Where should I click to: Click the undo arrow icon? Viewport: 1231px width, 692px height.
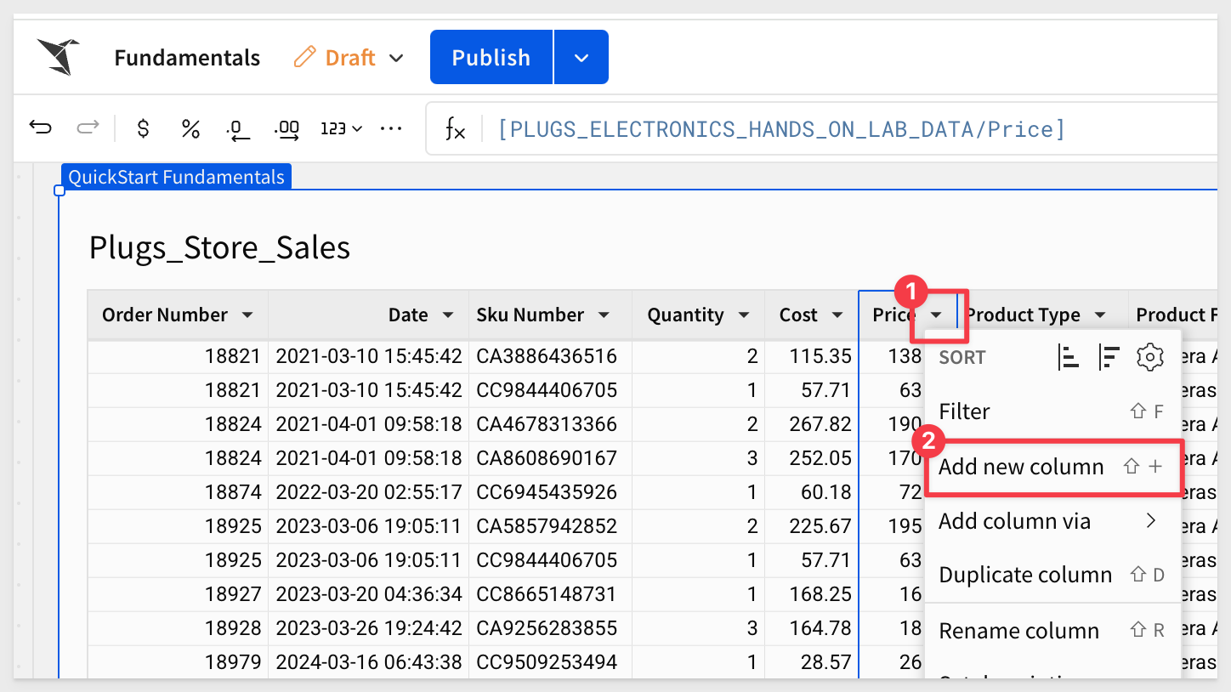coord(40,128)
